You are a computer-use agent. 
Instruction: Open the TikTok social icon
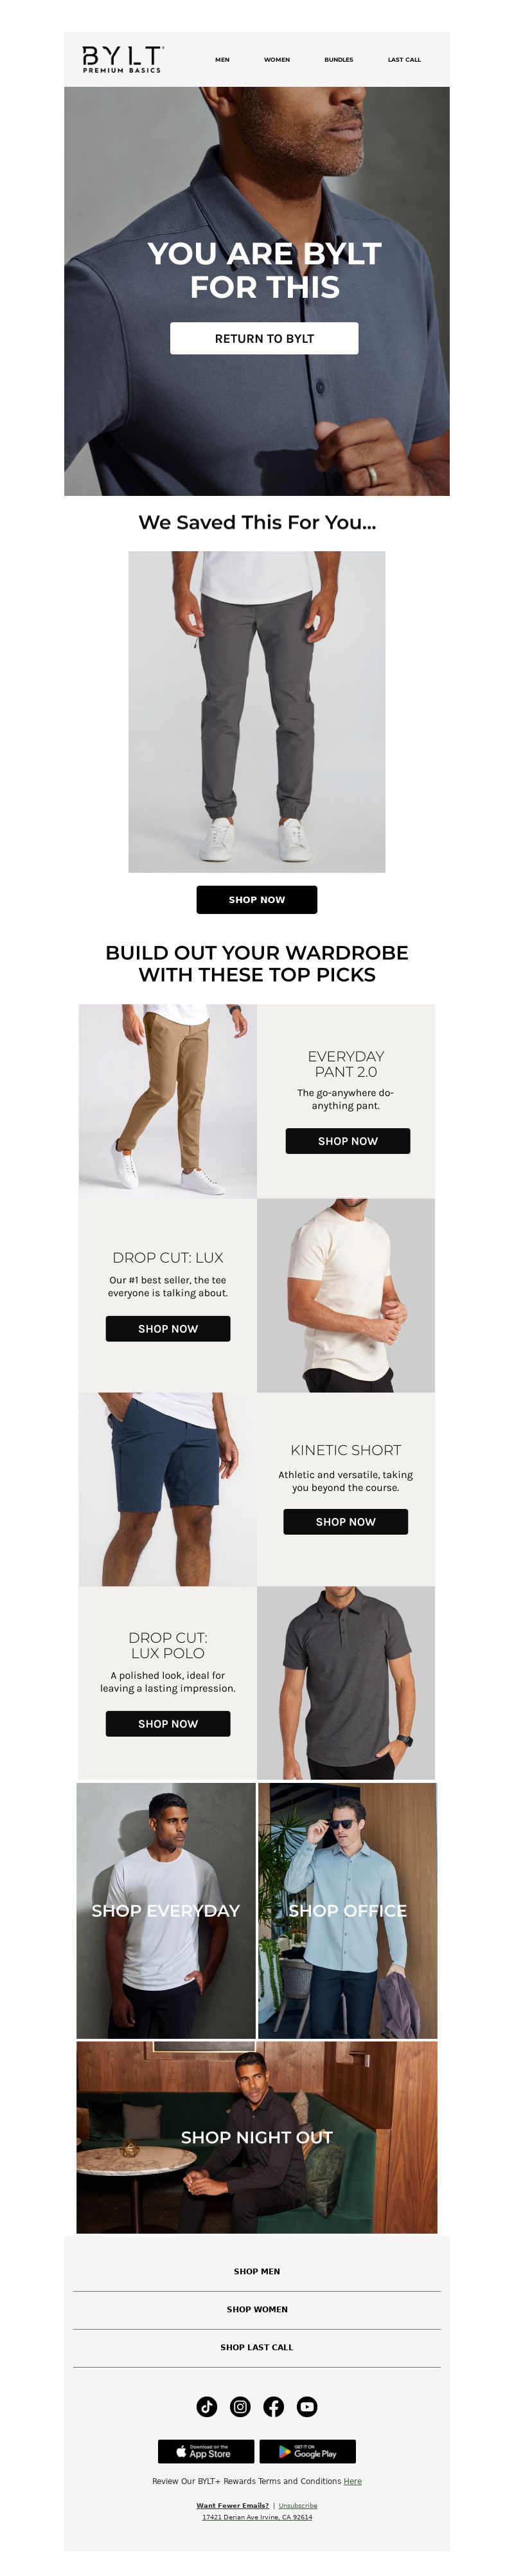207,2406
